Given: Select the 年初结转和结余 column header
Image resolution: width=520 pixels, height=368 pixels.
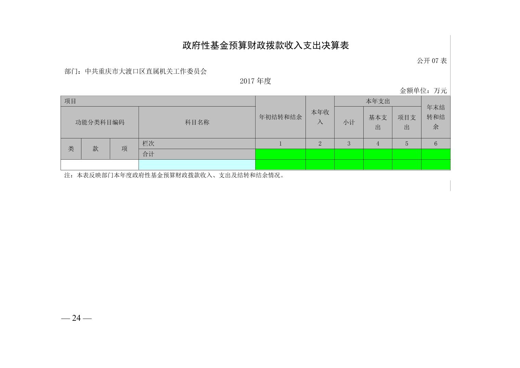Looking at the screenshot, I should pyautogui.click(x=280, y=117).
